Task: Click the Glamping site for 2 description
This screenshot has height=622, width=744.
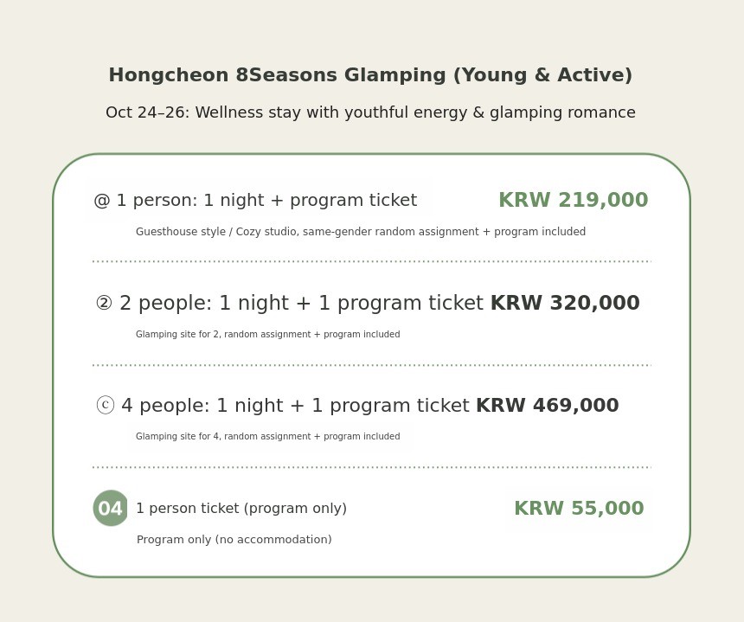Action: [x=267, y=335]
